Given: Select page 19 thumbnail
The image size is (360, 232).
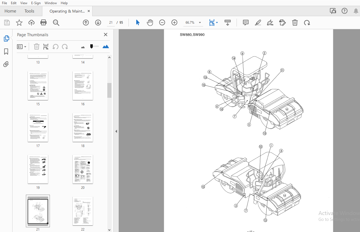Looking at the screenshot, I should (38, 169).
